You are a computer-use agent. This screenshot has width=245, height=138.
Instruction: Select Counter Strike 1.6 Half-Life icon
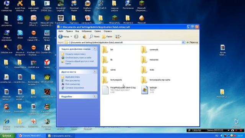pyautogui.click(x=47, y=95)
